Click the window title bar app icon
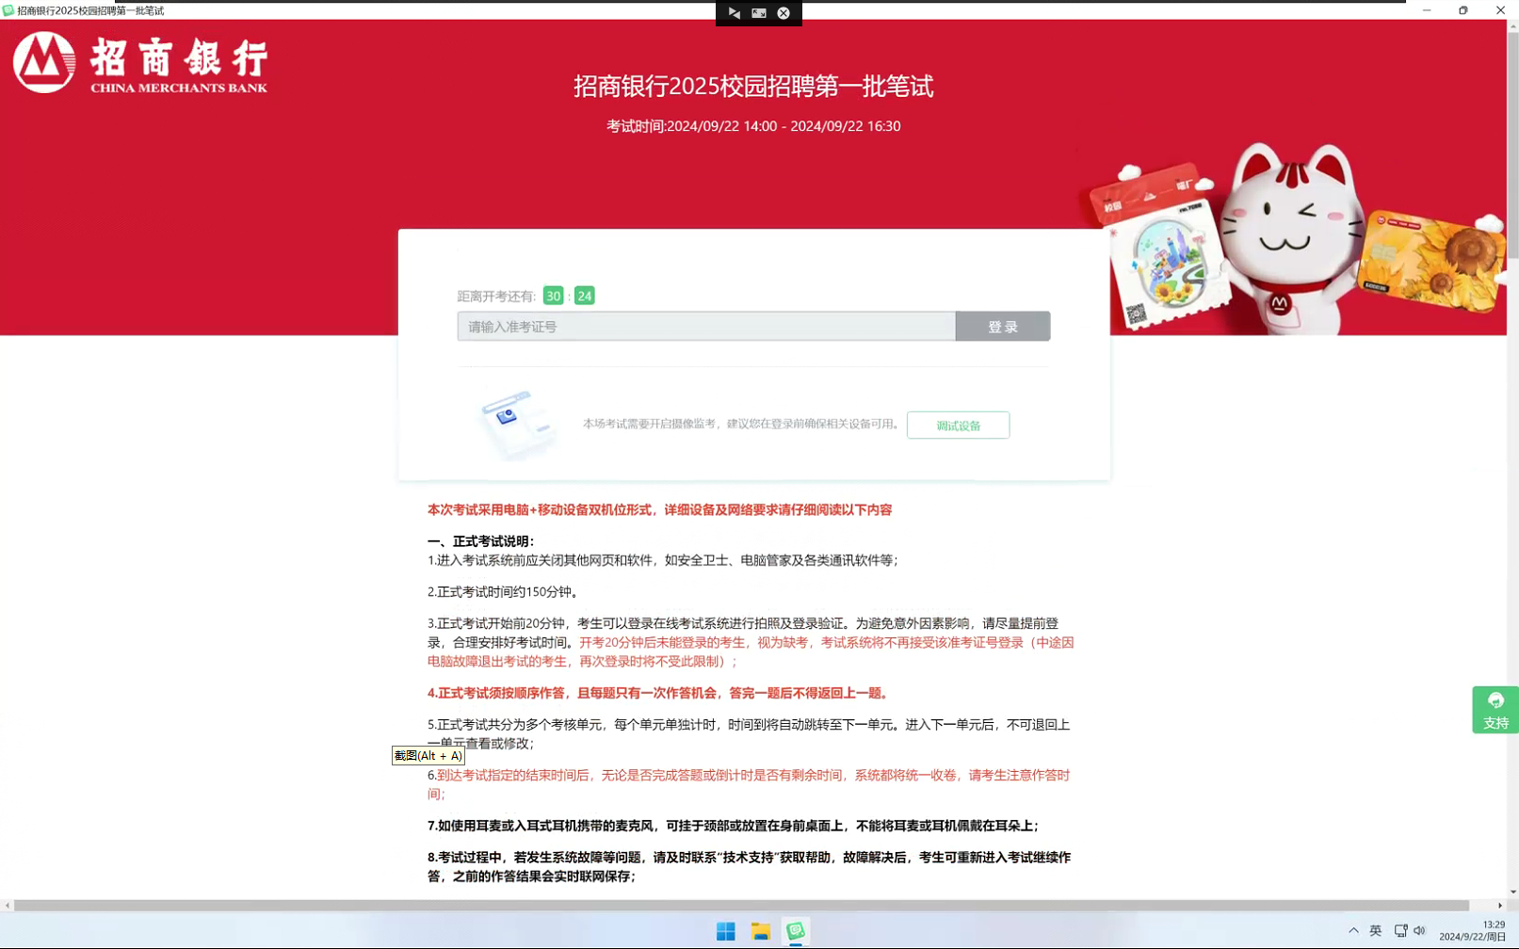This screenshot has width=1519, height=949. click(x=8, y=10)
